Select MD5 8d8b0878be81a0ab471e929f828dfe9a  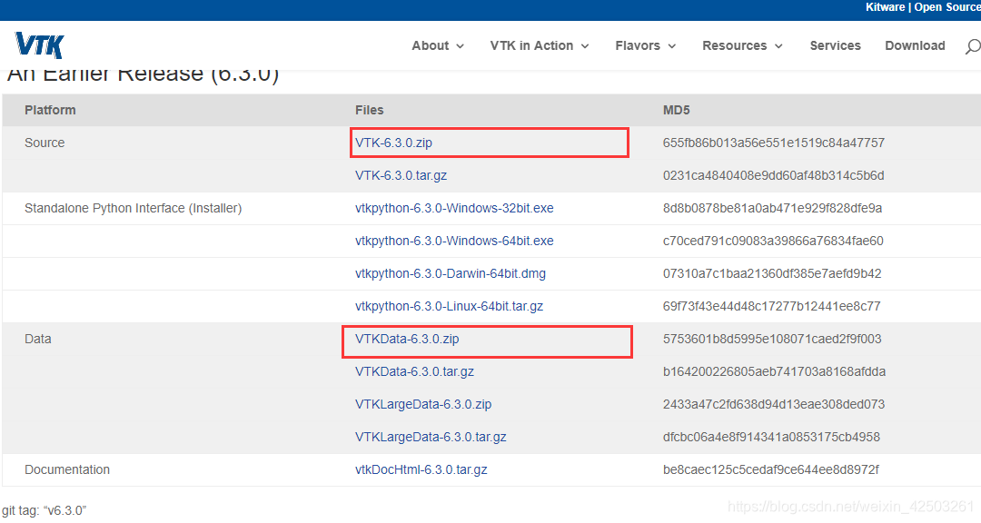point(773,208)
